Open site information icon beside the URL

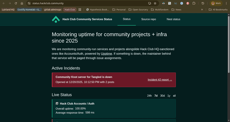pyautogui.click(x=29, y=3)
